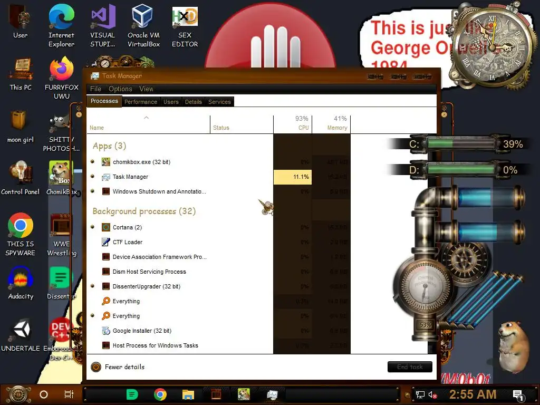
Task: Open the View menu
Action: pyautogui.click(x=146, y=89)
